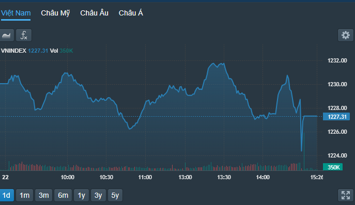The width and height of the screenshot is (355, 205).
Task: Click the 1226.00 price axis label
Action: pyautogui.click(x=337, y=132)
